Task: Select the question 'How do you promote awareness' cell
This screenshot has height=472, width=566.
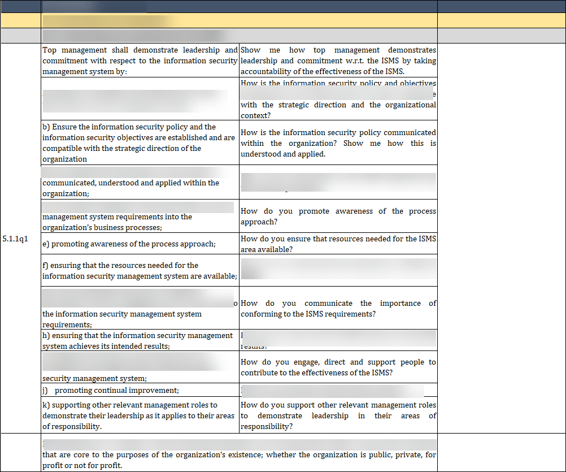Action: (x=338, y=216)
